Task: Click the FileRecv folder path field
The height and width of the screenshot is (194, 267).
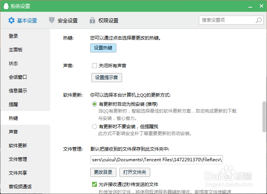Action: click(x=157, y=160)
